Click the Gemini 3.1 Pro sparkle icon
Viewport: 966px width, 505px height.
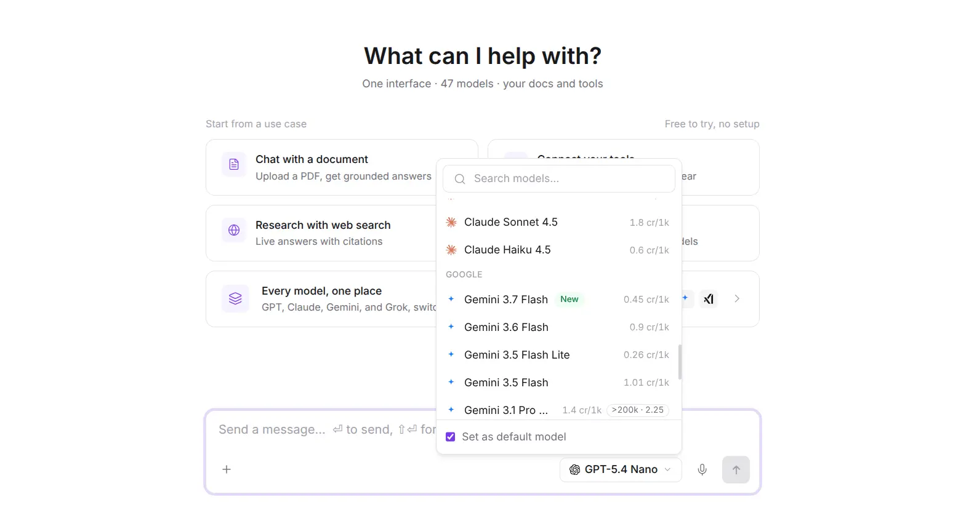point(451,410)
